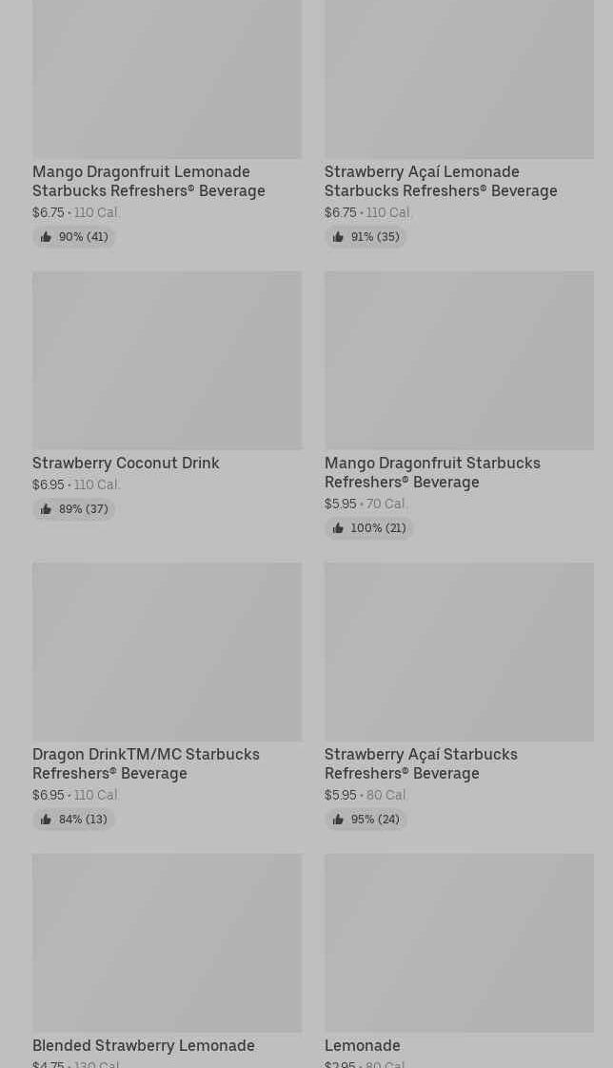Viewport: 613px width, 1068px height.
Task: Click the Lemonade item title
Action: click(x=363, y=1045)
